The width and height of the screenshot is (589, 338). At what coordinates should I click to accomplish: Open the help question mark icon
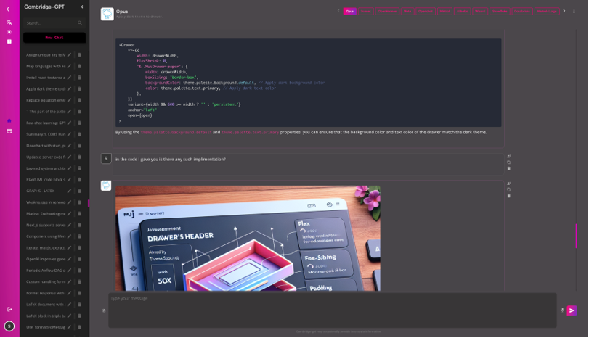9,41
